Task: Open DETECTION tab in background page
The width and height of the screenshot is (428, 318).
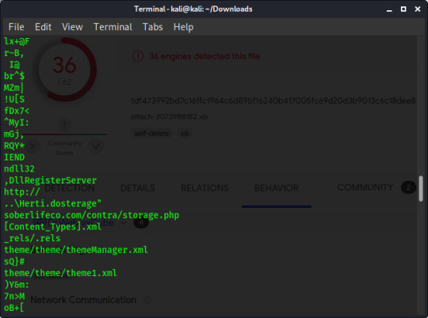Action: pos(70,188)
